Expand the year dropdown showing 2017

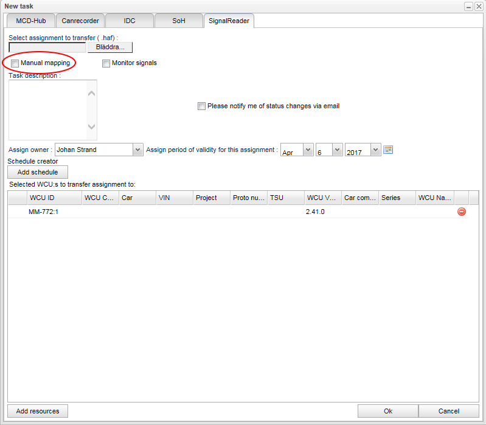(375, 150)
